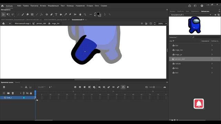Go back with the left arrow

click(x=10, y=23)
